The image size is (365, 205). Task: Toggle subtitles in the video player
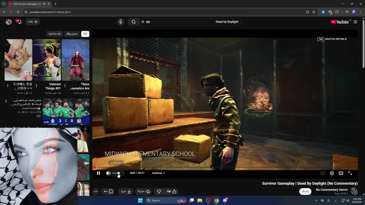pos(323,173)
